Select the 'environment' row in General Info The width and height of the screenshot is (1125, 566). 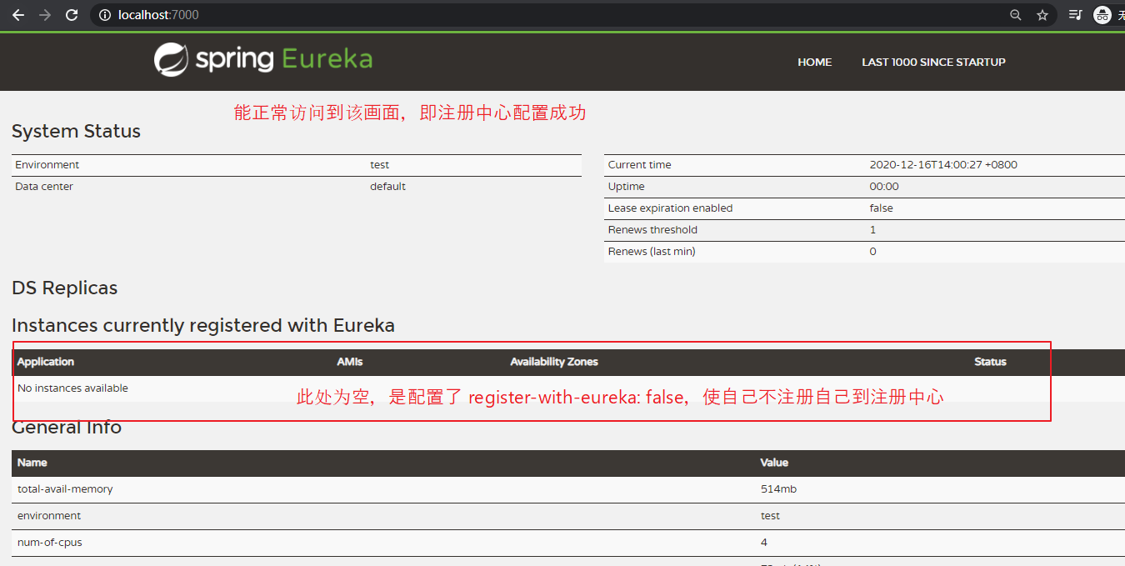click(568, 516)
